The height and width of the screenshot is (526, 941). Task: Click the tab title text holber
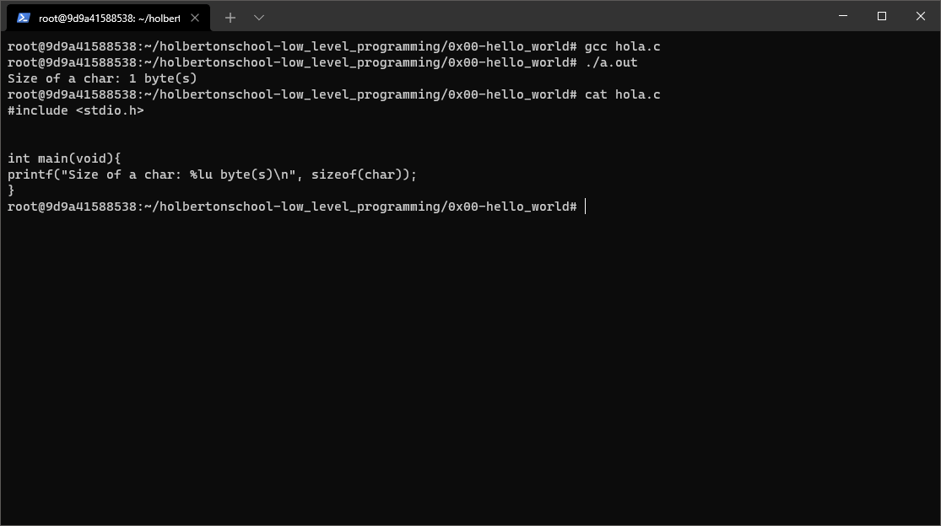pos(110,17)
